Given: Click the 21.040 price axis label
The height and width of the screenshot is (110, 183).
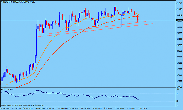Looking at the screenshot, I should point(179,15).
